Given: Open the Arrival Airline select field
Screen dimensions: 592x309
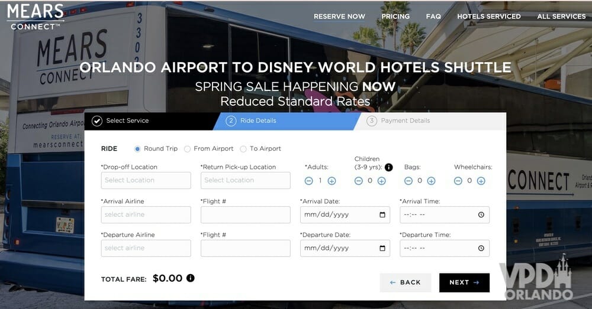Looking at the screenshot, I should (x=146, y=215).
